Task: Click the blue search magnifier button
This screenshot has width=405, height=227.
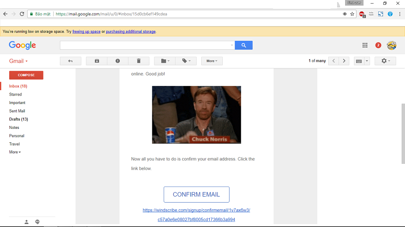Action: (x=243, y=45)
